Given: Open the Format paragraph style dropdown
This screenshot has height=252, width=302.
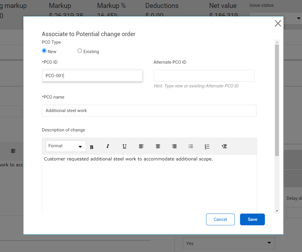Looking at the screenshot, I should pos(66,146).
